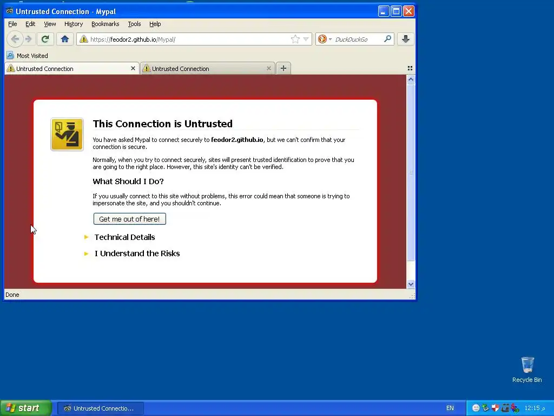Open the Recycle Bin on desktop
The image size is (554, 416).
527,370
